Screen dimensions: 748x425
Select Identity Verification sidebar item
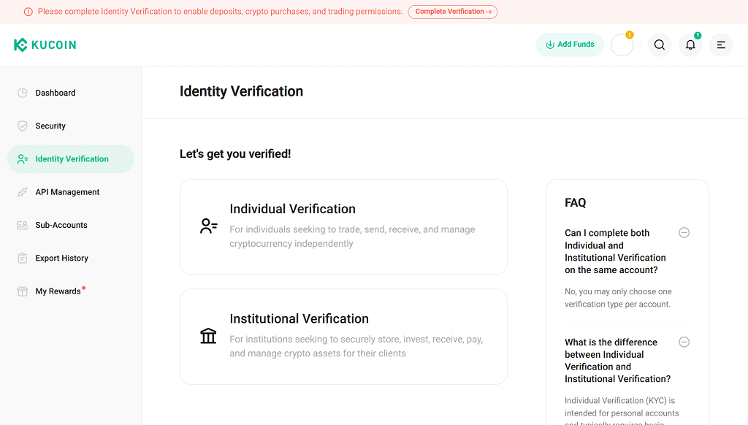[x=71, y=159]
